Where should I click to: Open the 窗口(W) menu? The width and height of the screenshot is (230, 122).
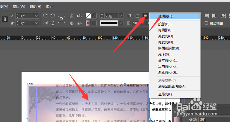pyautogui.click(x=19, y=7)
